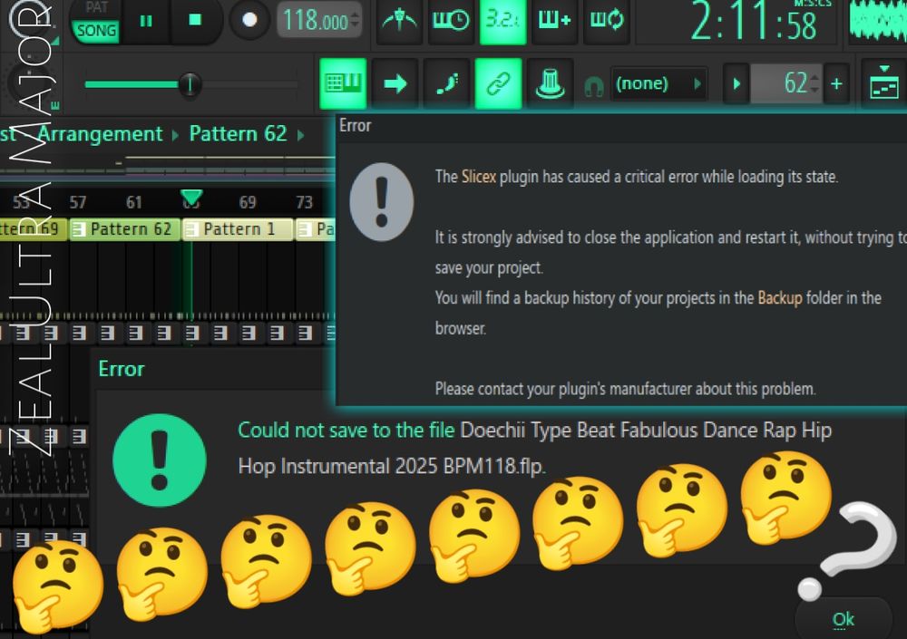Enable step editing mode (footprint icon)
The height and width of the screenshot is (639, 907).
tap(447, 83)
